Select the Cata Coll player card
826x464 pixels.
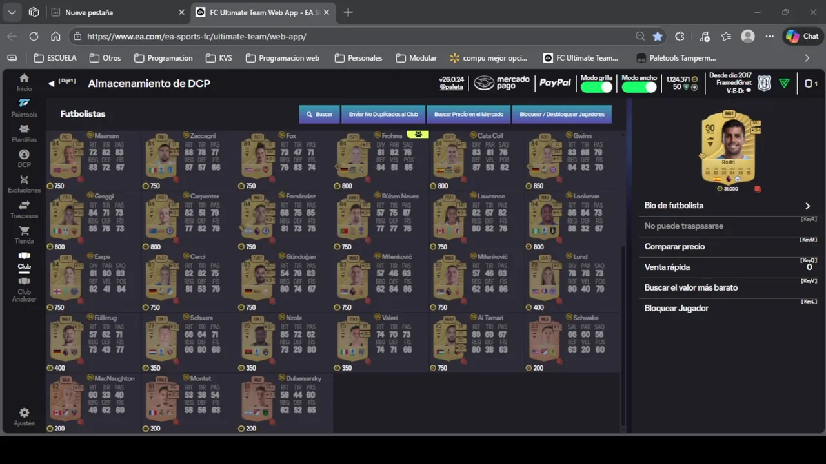(476, 161)
